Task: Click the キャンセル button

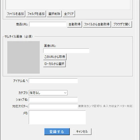Action: click(x=82, y=132)
